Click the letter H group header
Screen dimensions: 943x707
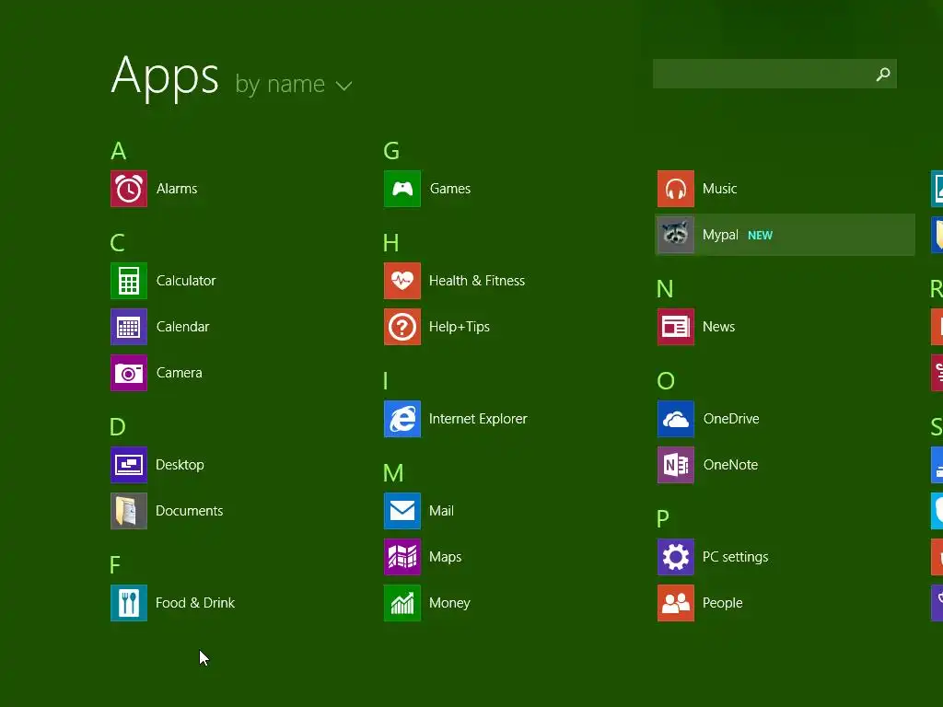[x=390, y=243]
